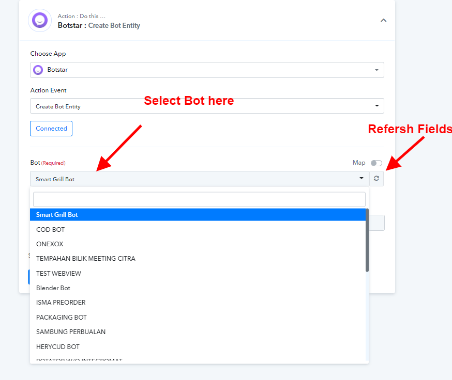452x380 pixels.
Task: Select Smart Grill Bot from the list
Action: [x=198, y=215]
